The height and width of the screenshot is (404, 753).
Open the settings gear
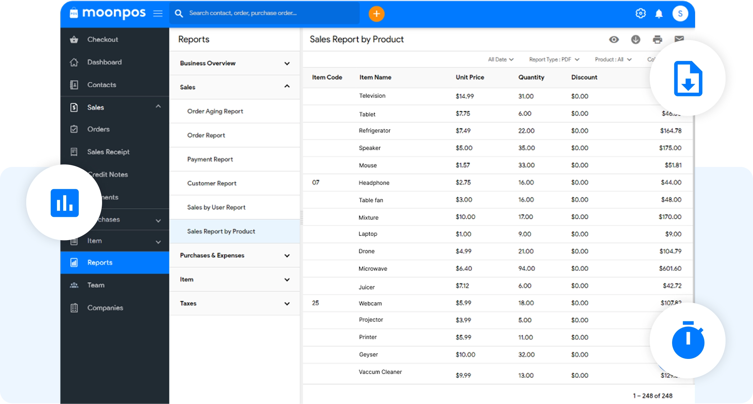(641, 13)
